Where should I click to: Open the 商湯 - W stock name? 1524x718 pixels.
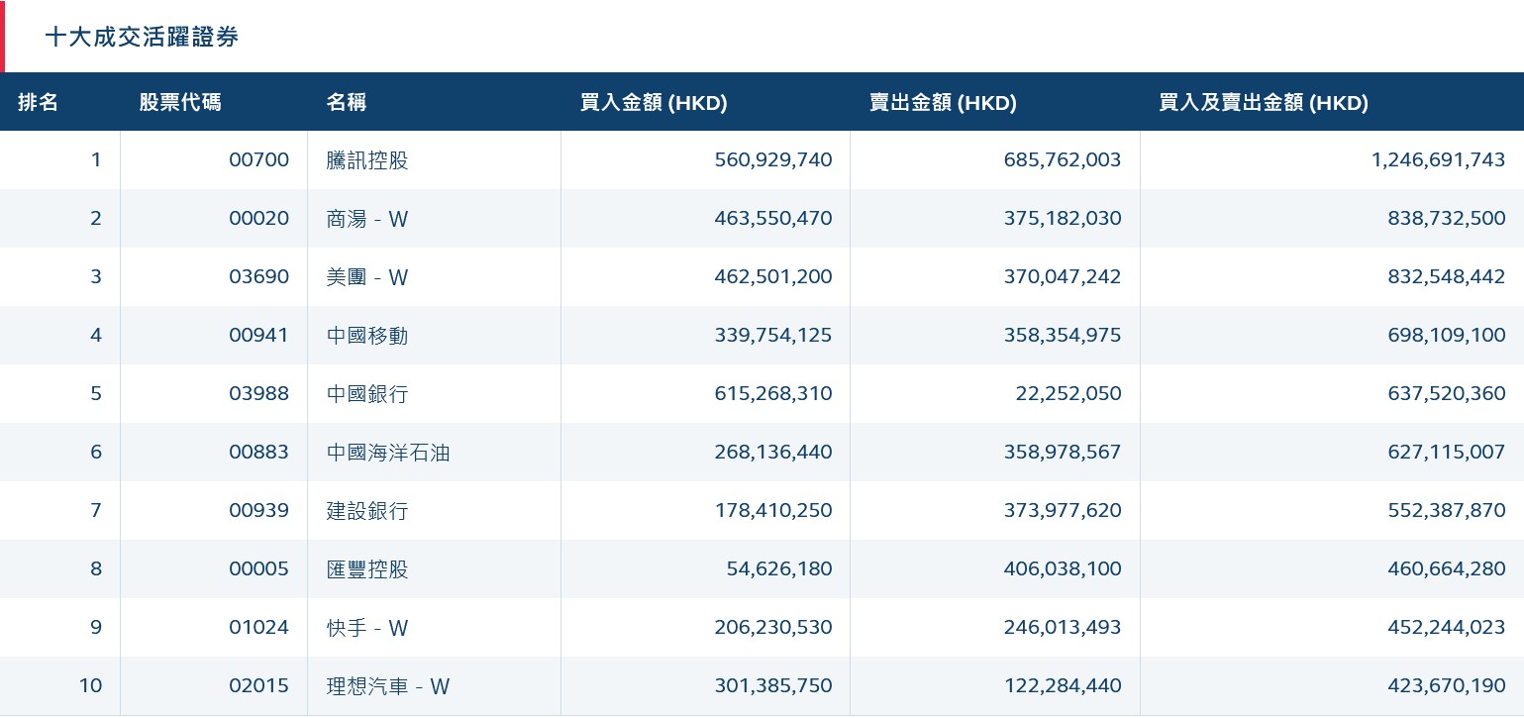click(x=367, y=219)
